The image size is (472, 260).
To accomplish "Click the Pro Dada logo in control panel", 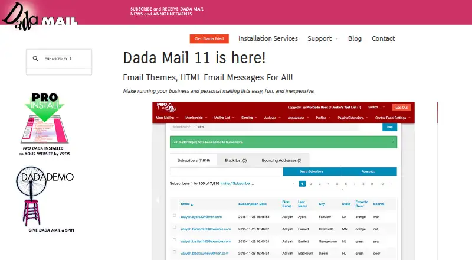I will (166, 107).
